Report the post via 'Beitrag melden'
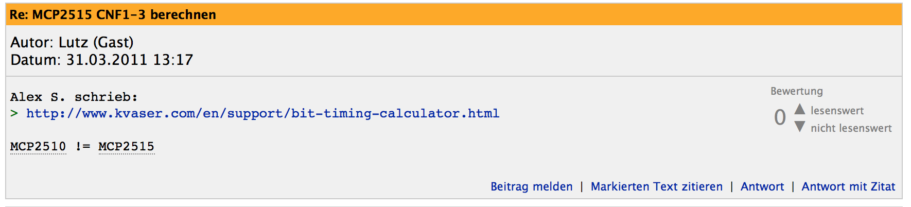Image resolution: width=911 pixels, height=207 pixels. (x=532, y=186)
